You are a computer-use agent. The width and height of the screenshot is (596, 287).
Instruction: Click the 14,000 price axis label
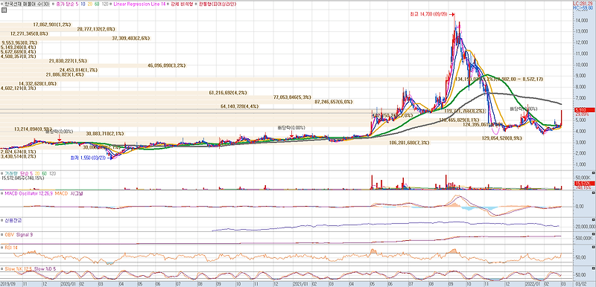click(x=582, y=21)
